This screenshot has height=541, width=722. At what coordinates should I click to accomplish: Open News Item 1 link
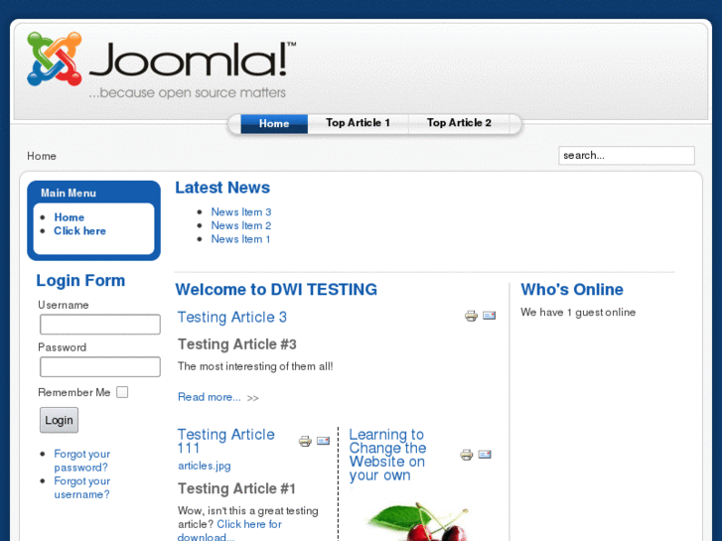click(x=240, y=239)
